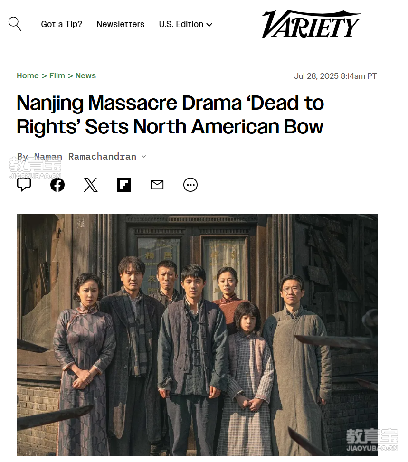Go to News breadcrumb link
This screenshot has width=408, height=462.
(86, 75)
